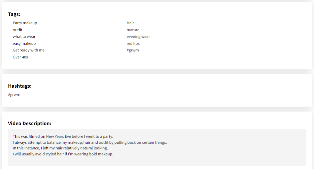Open the 'evening wear' tag
314x169 pixels.
pyautogui.click(x=138, y=37)
